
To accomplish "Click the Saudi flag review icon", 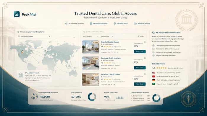I will (154, 84).
